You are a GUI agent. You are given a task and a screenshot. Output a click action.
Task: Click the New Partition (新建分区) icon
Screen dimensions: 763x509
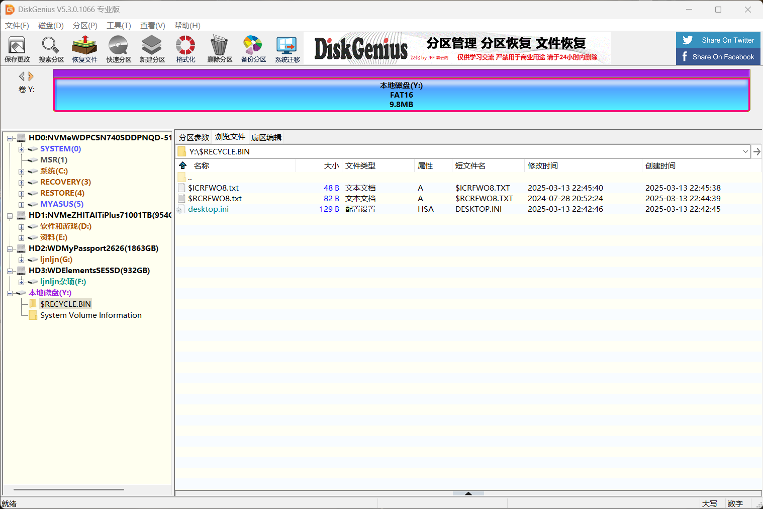pyautogui.click(x=152, y=49)
